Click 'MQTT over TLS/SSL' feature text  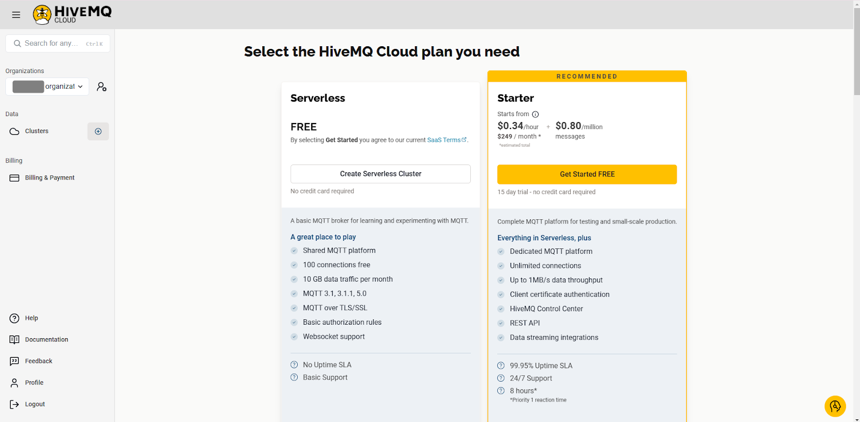tap(335, 308)
